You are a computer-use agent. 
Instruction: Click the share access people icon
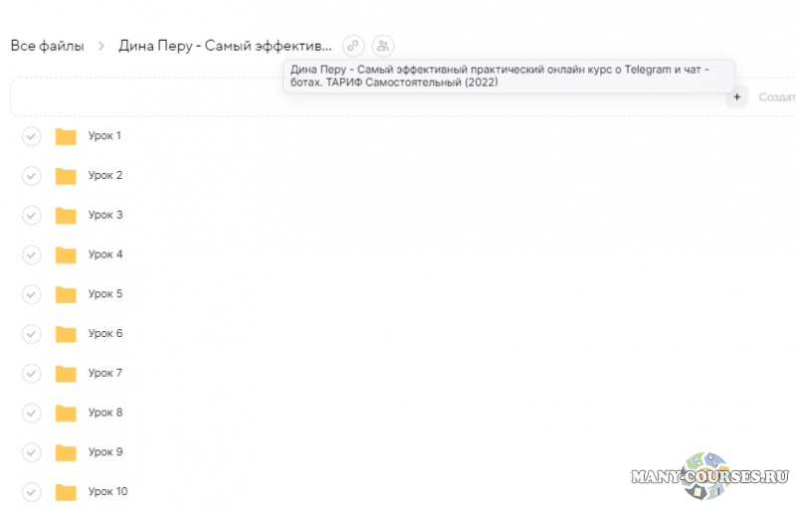[x=383, y=46]
